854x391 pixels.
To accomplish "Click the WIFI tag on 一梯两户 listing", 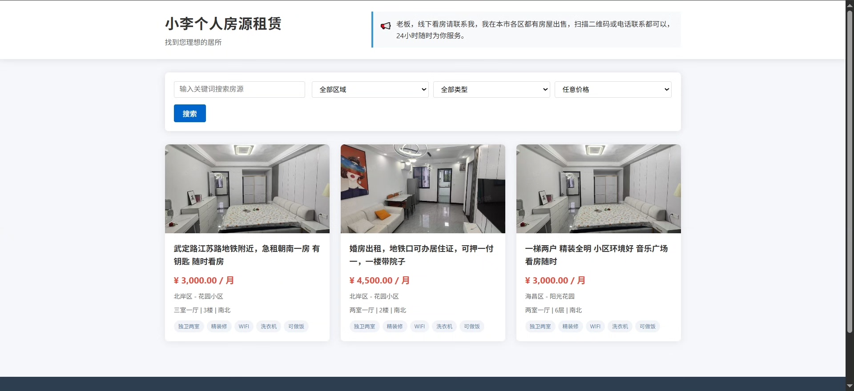I will point(595,327).
